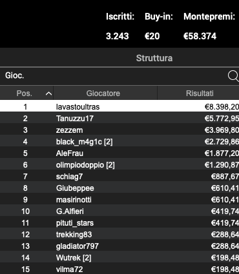Select the zezzem row
239x274 pixels.
click(119, 130)
